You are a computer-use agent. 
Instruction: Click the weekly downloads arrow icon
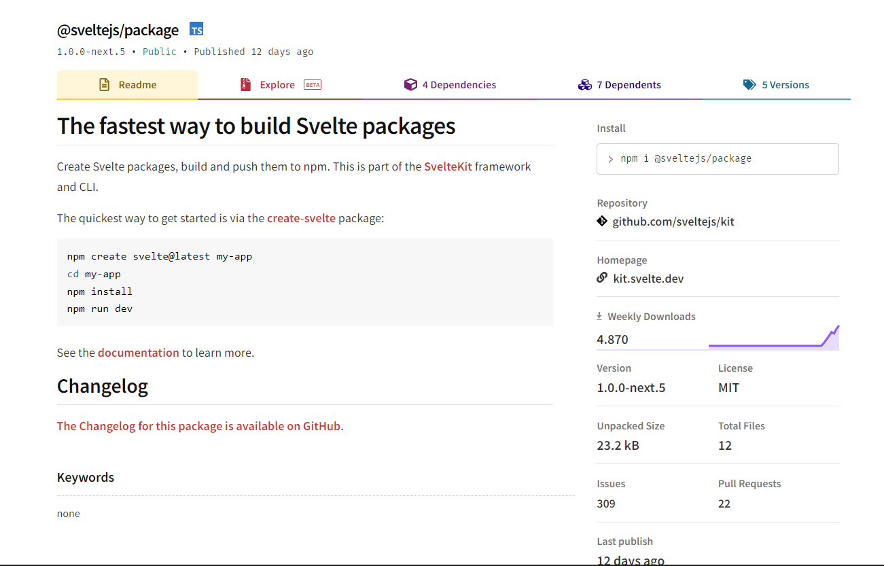599,316
